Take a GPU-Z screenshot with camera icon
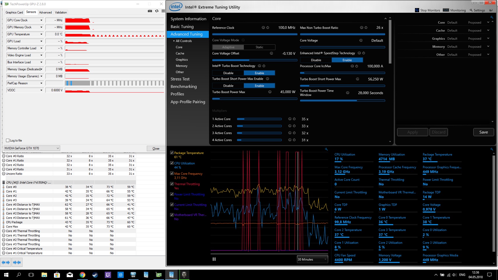 click(150, 11)
